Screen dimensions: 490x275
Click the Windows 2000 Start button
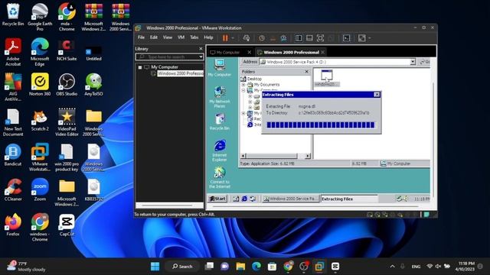(x=217, y=199)
